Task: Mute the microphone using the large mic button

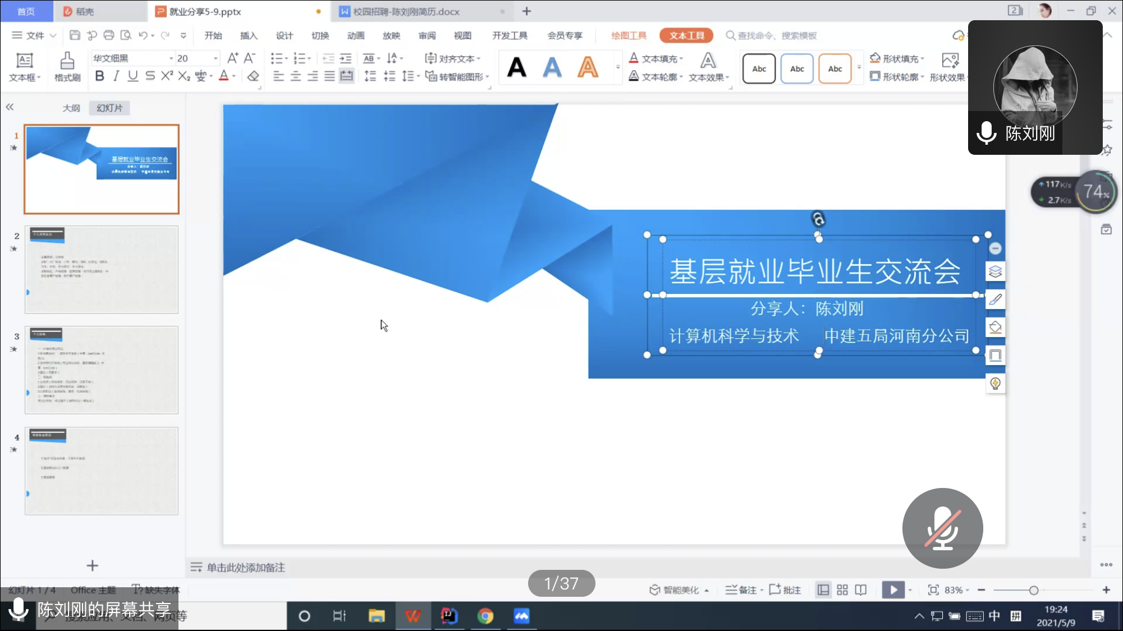Action: point(942,528)
